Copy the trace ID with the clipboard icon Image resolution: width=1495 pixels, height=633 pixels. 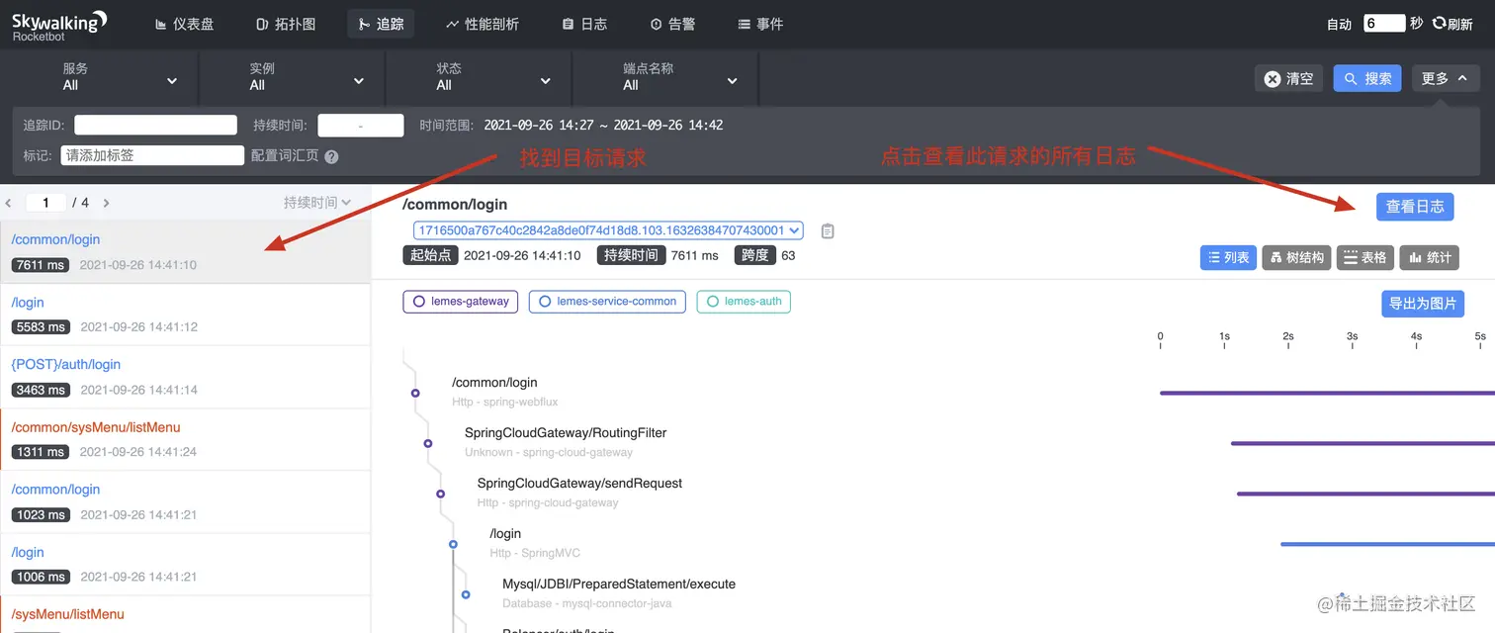coord(827,229)
